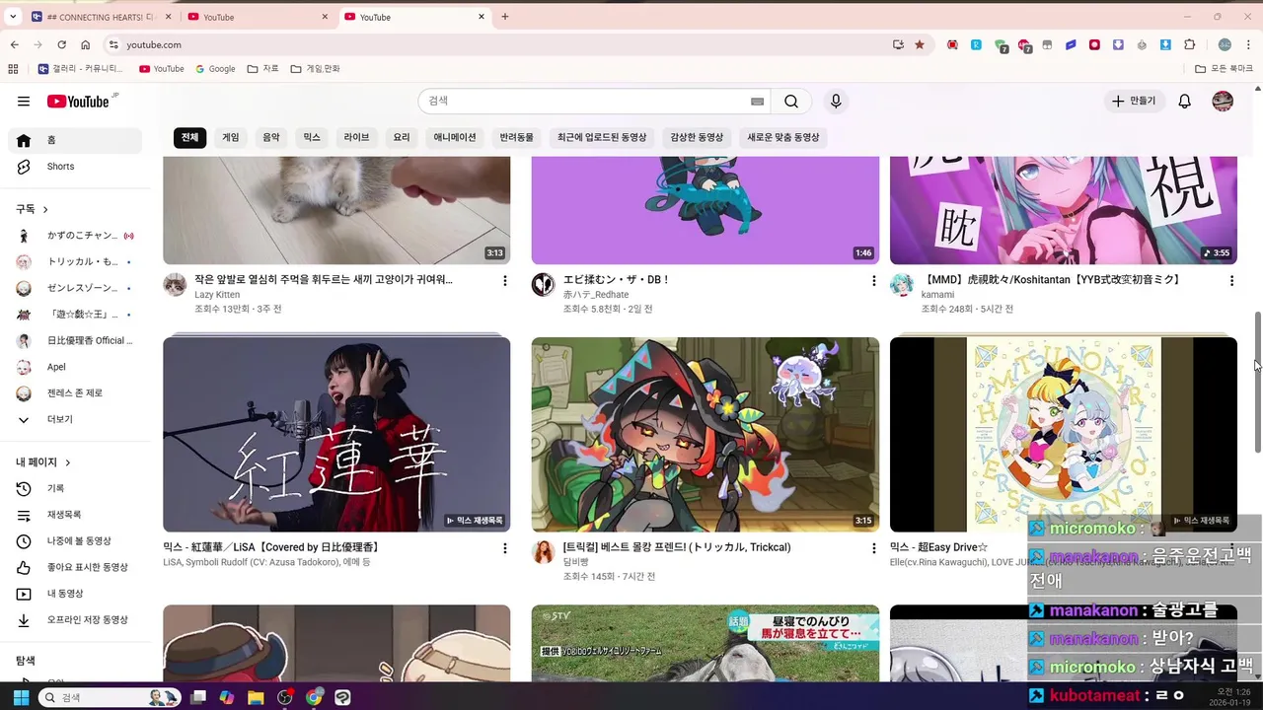Open File Explorer from taskbar
1263x710 pixels.
coord(256,697)
